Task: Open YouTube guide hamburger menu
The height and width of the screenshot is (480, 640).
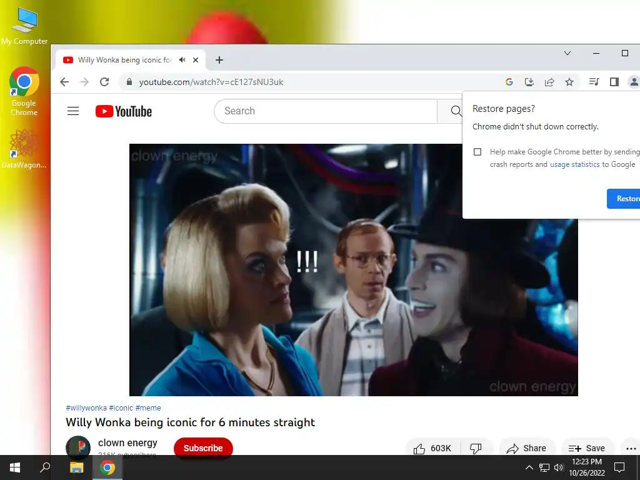Action: pyautogui.click(x=73, y=111)
